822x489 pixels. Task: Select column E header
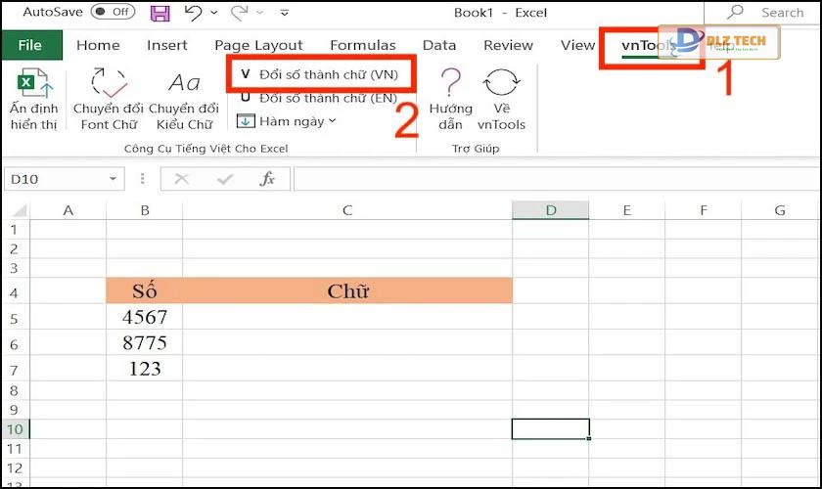(x=627, y=210)
